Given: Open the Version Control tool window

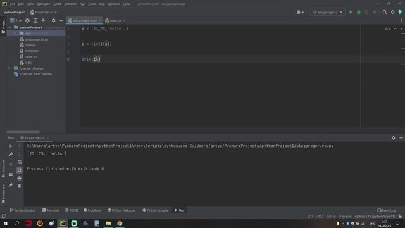Looking at the screenshot, I should [23, 210].
